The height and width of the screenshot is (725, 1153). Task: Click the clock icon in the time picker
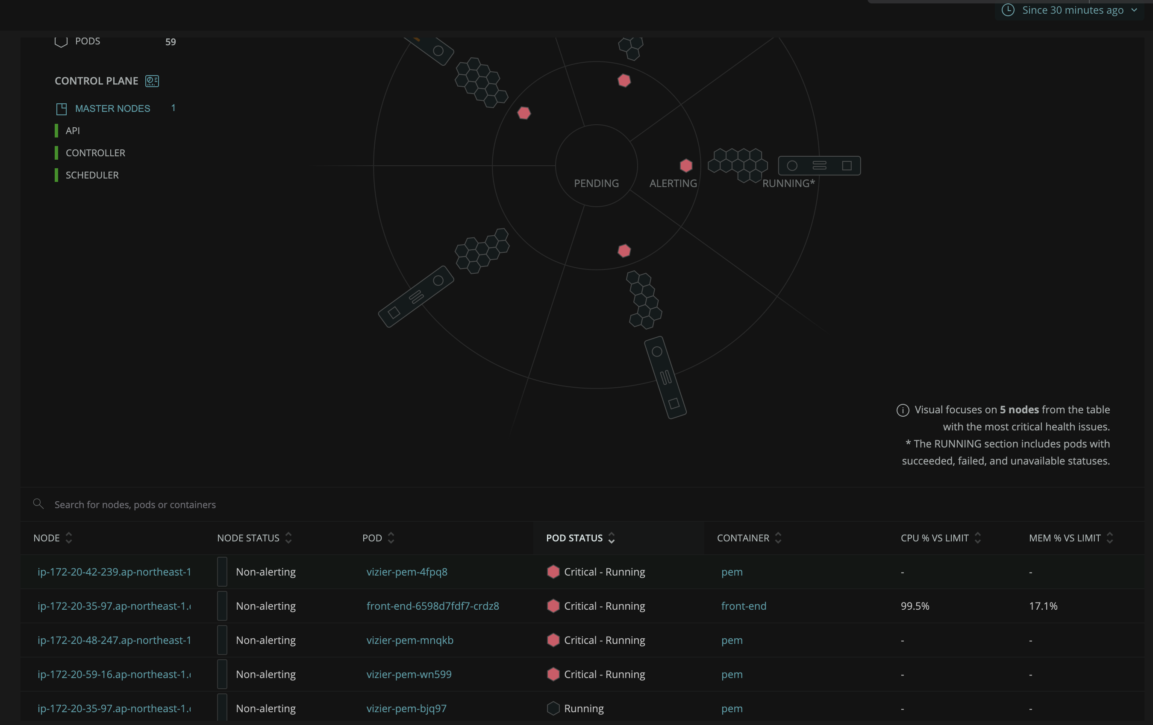1007,10
